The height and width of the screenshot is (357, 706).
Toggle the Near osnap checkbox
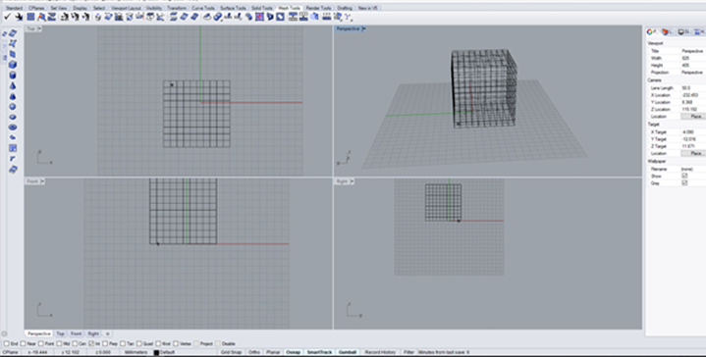[23, 343]
